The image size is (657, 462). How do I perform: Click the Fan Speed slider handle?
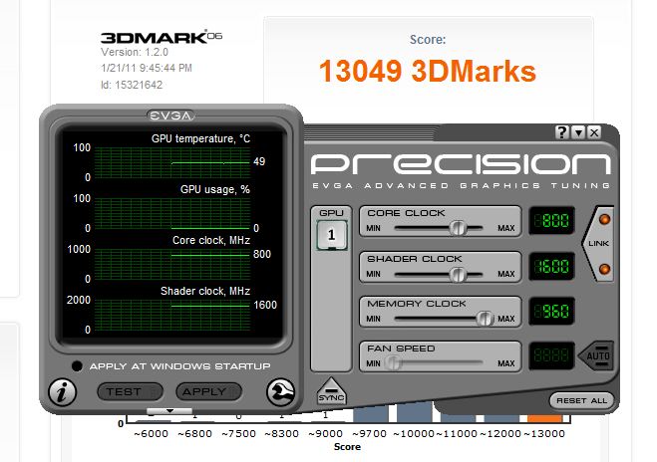393,362
